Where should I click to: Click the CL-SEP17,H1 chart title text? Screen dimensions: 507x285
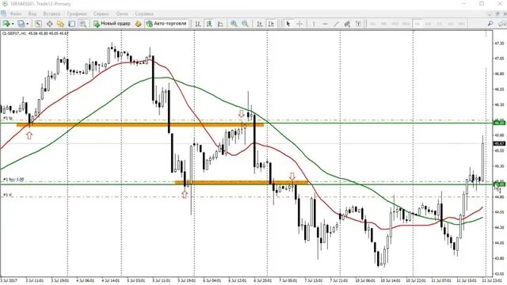(14, 33)
